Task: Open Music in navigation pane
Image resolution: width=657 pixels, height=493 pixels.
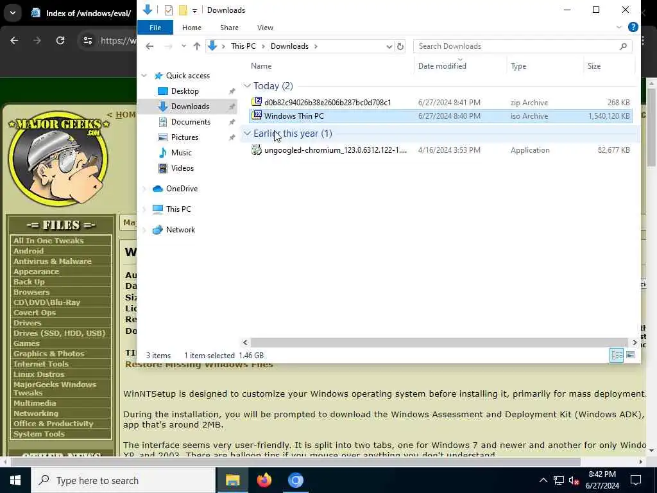Action: (x=181, y=153)
